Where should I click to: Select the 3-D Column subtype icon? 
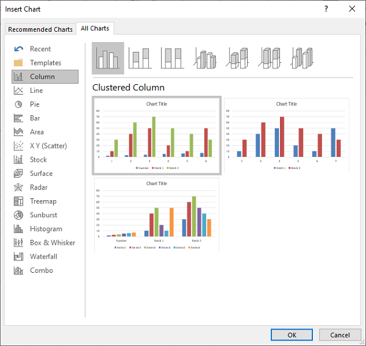point(302,58)
